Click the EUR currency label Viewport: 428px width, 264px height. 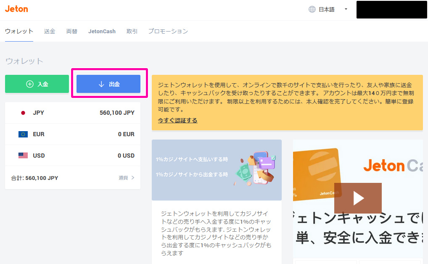(x=39, y=134)
